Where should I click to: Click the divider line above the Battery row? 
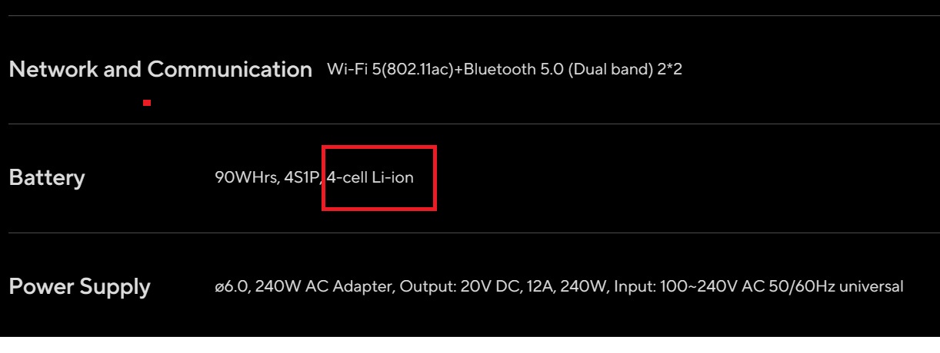coord(470,124)
